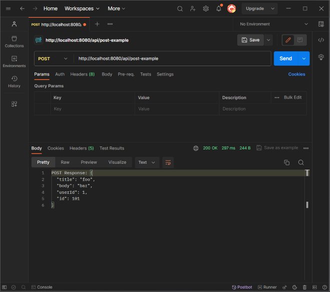
Task: Toggle edit mode pencil icon
Action: (x=288, y=40)
